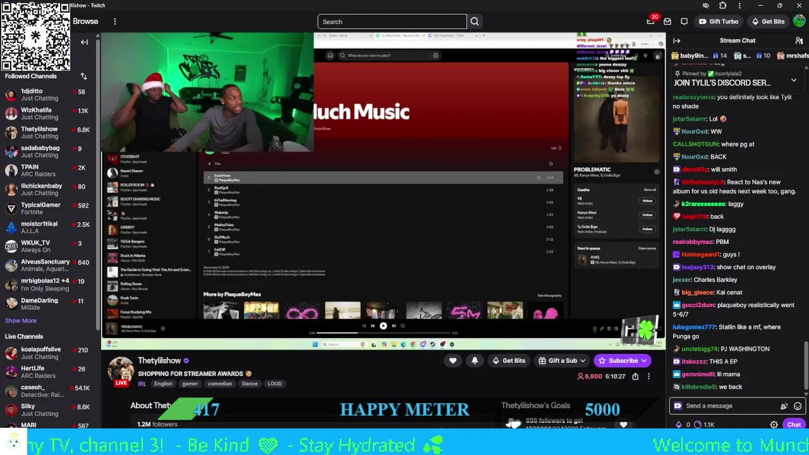809x455 pixels.
Task: Open the browser three-dot menu
Action: [740, 6]
